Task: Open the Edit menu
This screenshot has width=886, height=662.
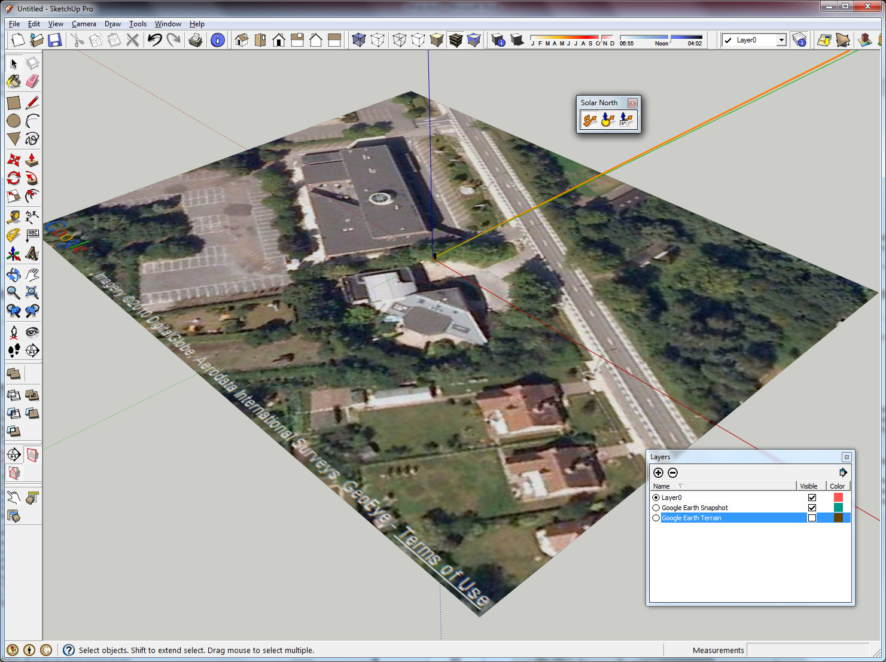Action: pos(34,24)
